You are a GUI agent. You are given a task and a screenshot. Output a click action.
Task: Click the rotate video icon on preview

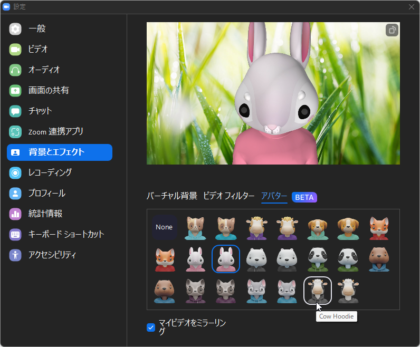[x=392, y=30]
